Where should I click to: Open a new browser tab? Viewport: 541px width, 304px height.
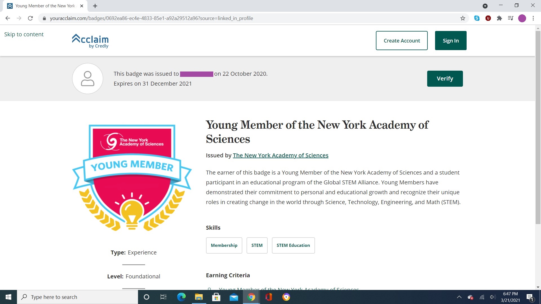95,6
